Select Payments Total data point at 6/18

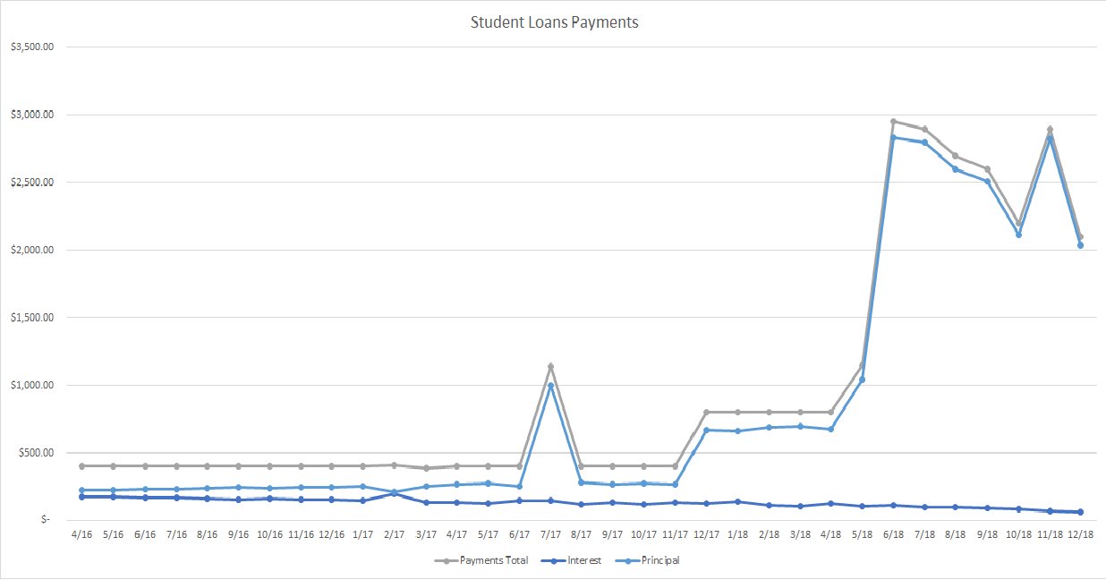[x=893, y=122]
